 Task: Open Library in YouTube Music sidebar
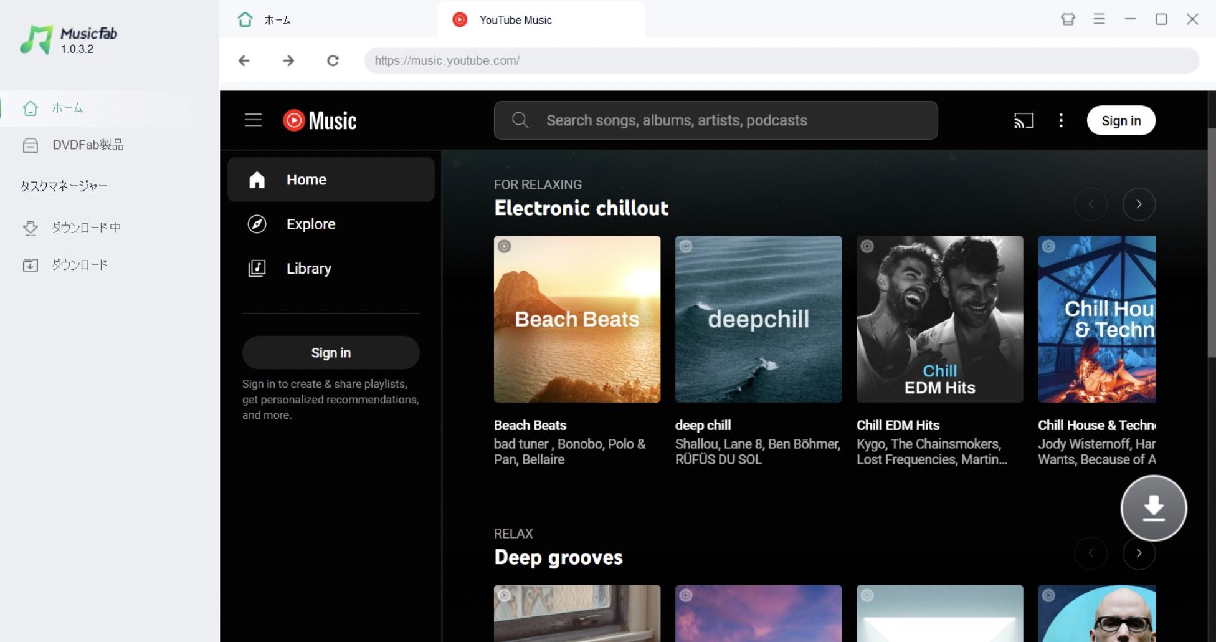tap(331, 268)
